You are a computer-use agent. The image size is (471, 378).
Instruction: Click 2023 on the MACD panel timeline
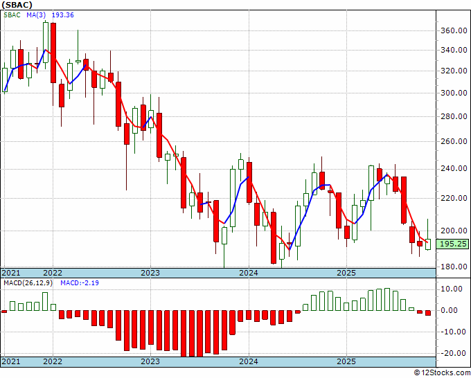(150, 361)
